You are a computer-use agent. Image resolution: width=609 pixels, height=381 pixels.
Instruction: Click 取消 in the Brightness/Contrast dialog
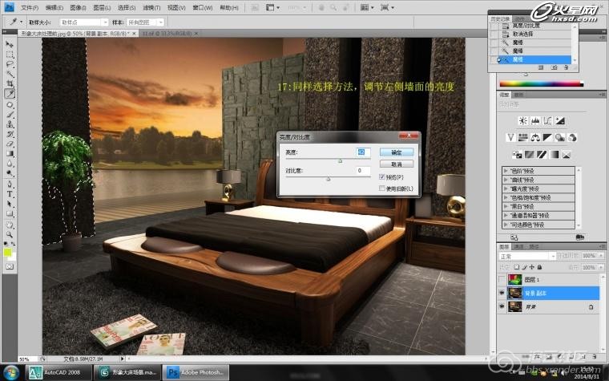point(396,164)
